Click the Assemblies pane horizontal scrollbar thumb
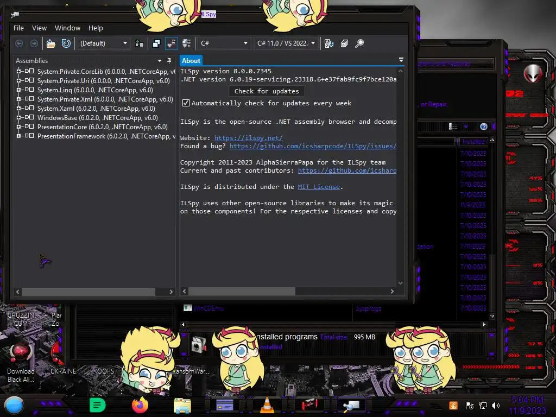Image resolution: width=556 pixels, height=417 pixels. tap(89, 292)
